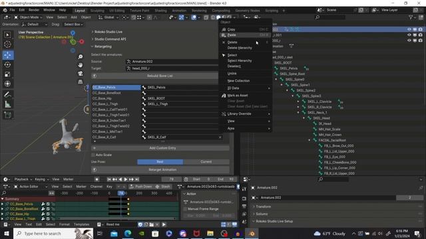Set Use Pose to Rest

[160, 162]
